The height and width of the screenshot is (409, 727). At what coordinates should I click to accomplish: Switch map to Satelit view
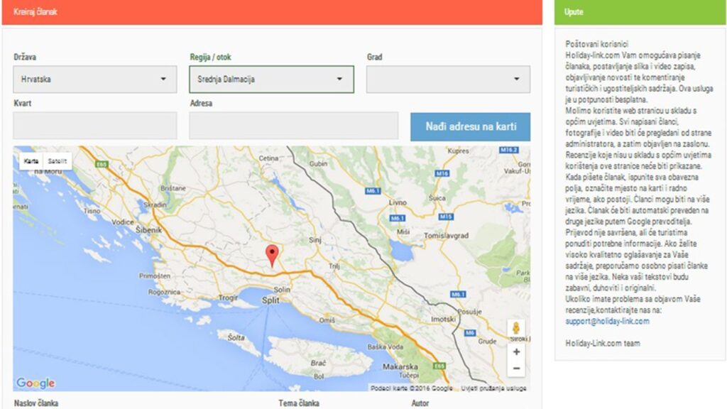pos(58,161)
